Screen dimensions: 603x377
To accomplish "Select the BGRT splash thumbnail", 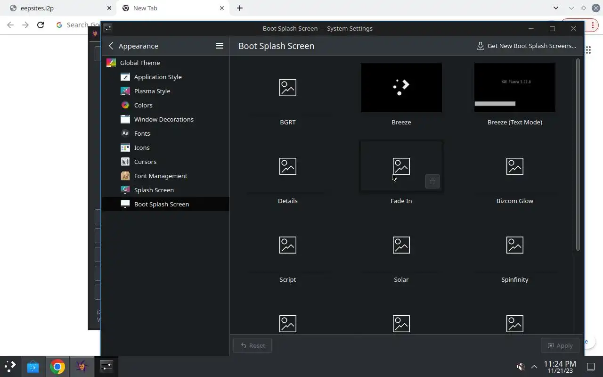I will (288, 88).
